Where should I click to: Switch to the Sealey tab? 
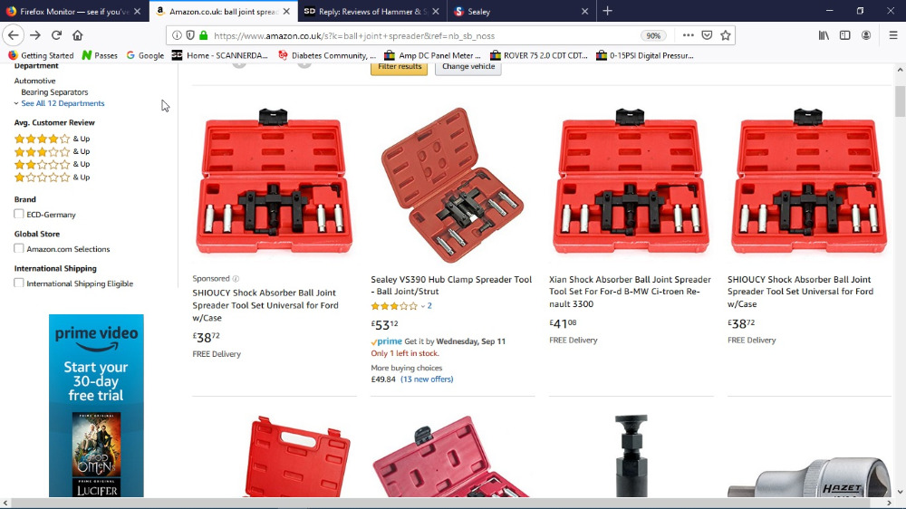click(x=519, y=11)
